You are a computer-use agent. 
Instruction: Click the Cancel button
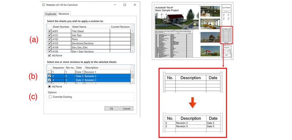[126, 109]
